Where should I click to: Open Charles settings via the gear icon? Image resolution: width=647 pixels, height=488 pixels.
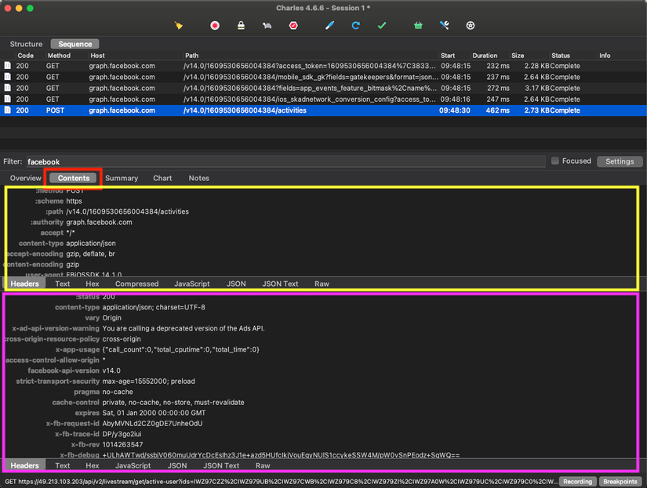click(470, 25)
